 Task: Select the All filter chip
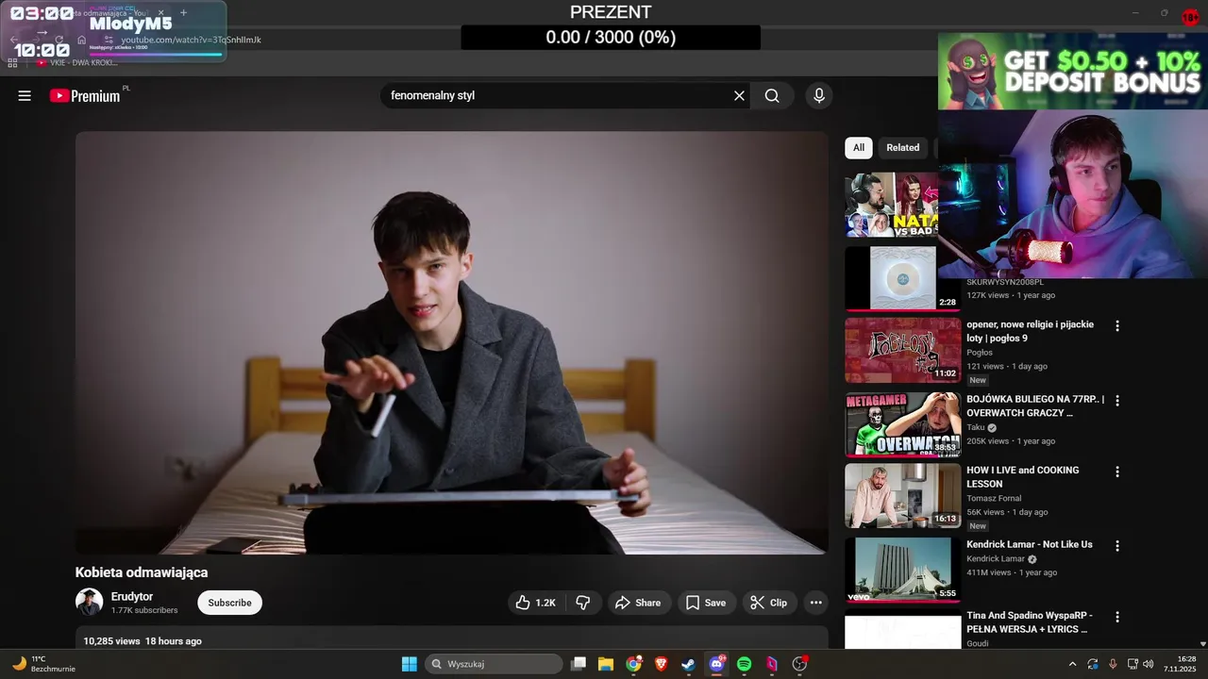pyautogui.click(x=859, y=147)
